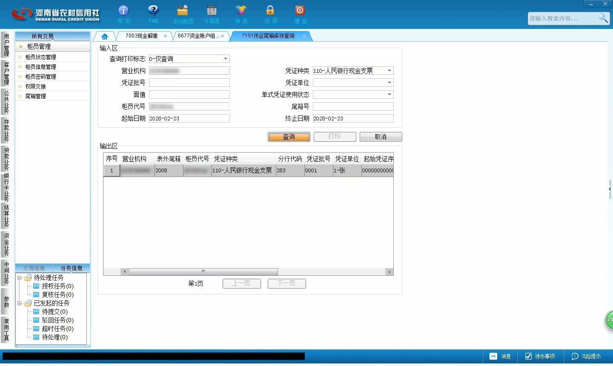Screen dimensions: 613x366
Task: Open the 凭证种类 dropdown
Action: pyautogui.click(x=390, y=71)
